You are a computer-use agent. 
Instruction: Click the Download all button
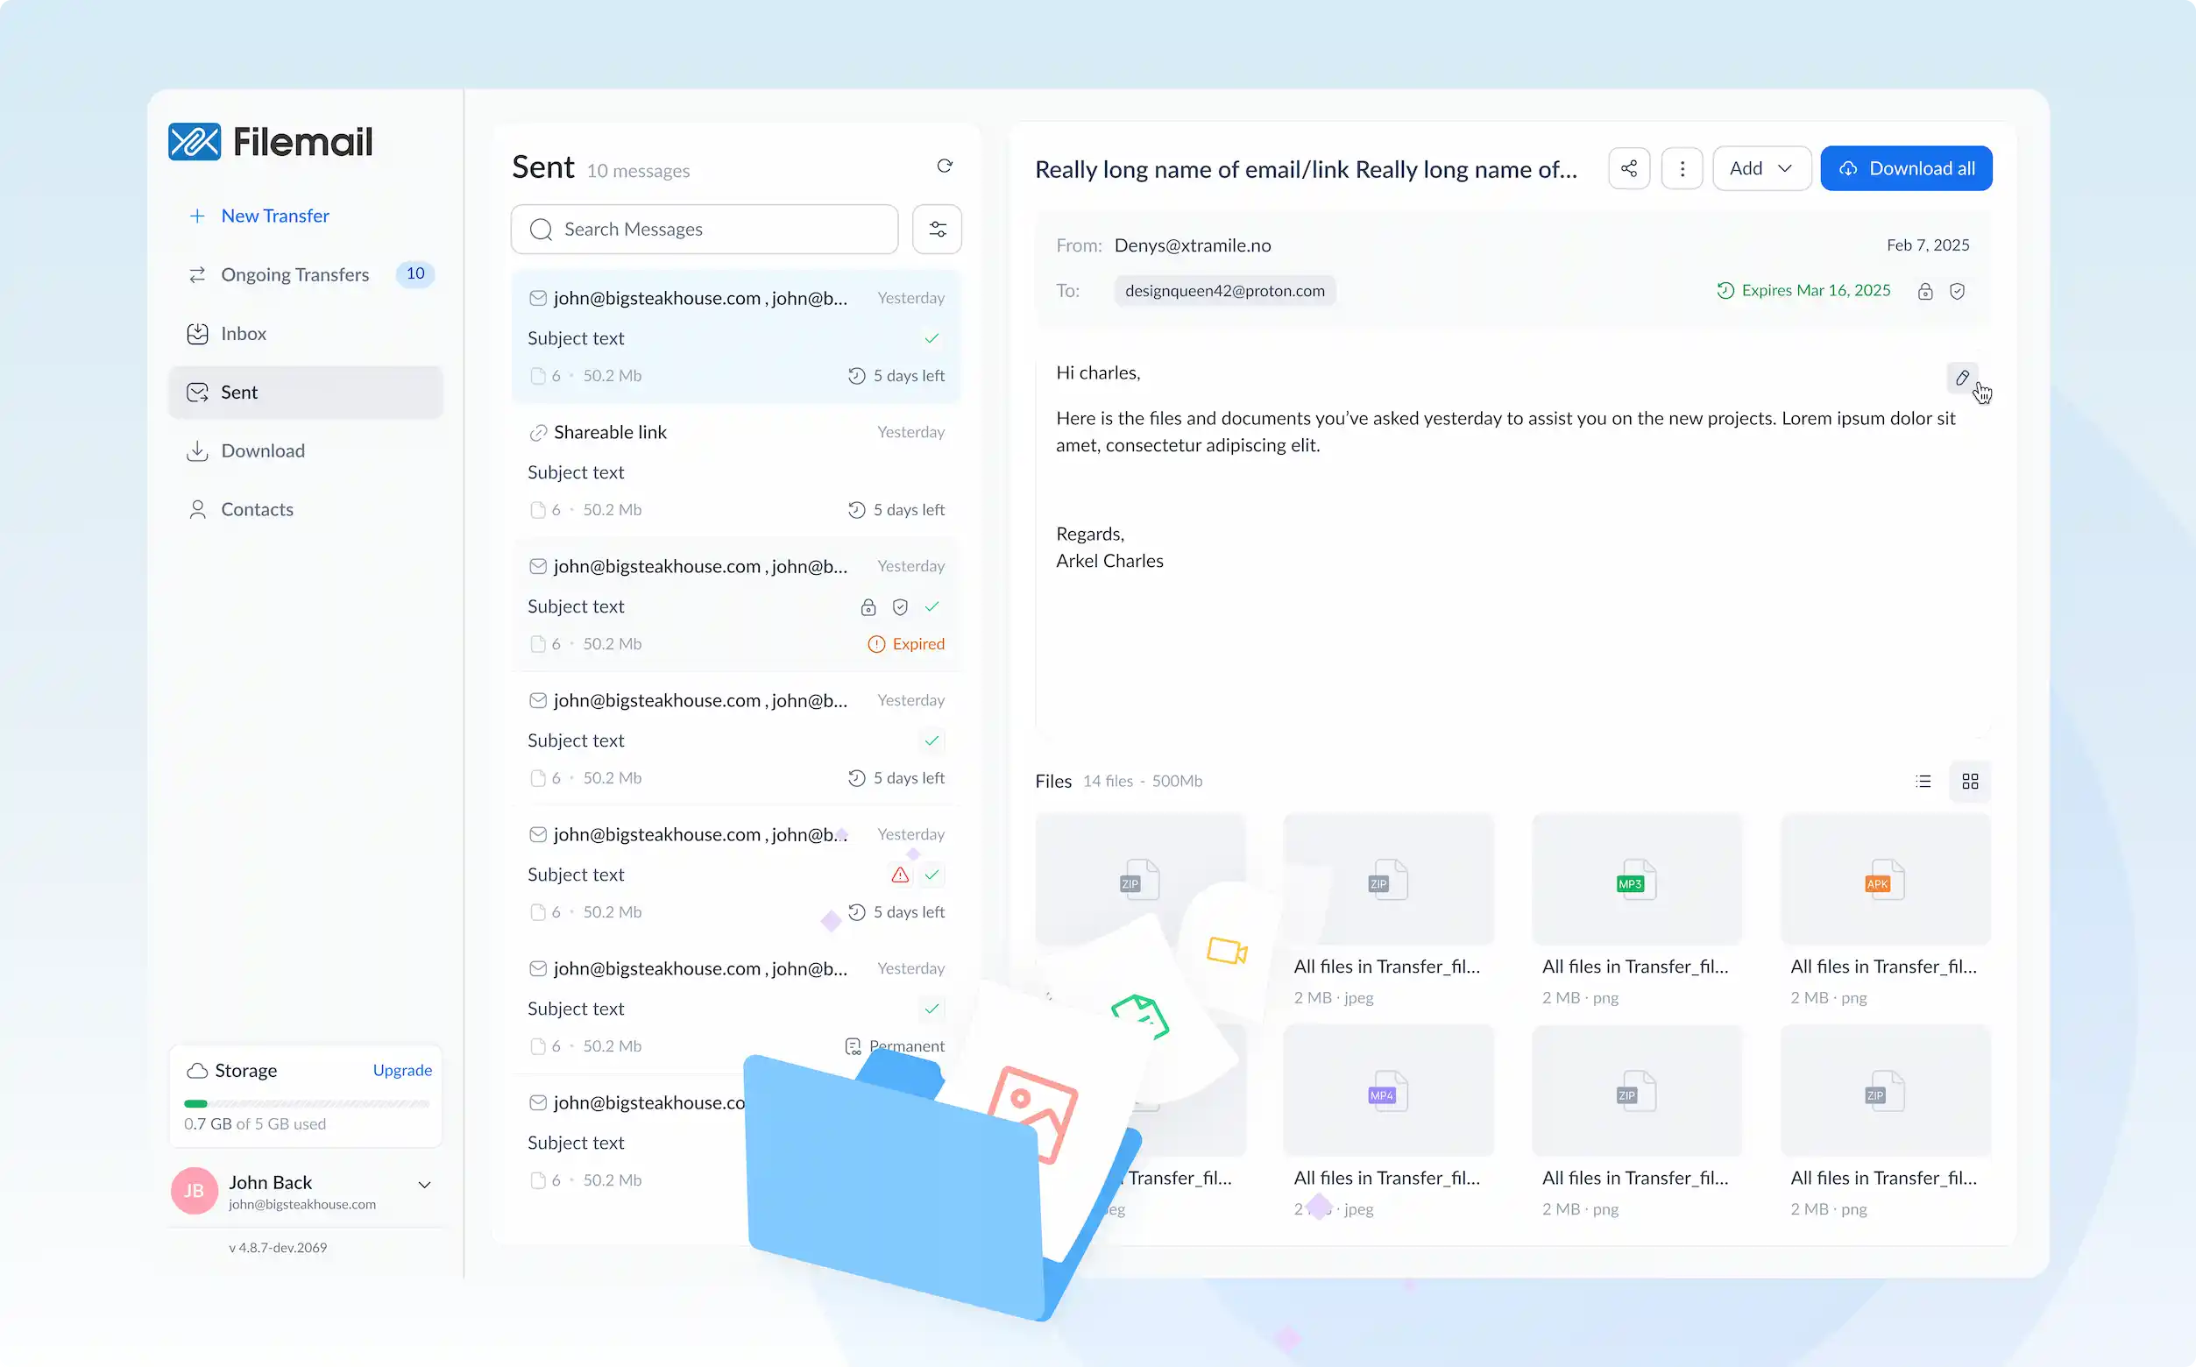[x=1906, y=168]
